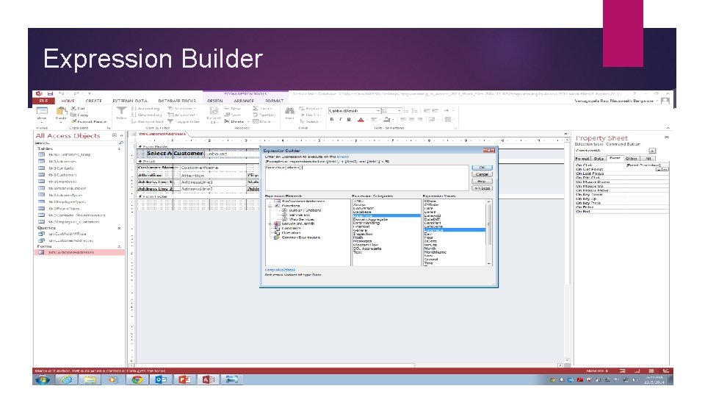
Task: Click the Filter funnel icon
Action: (x=121, y=111)
